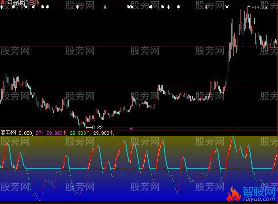The width and height of the screenshot is (278, 204).
Task: Click the 16.39 high price label
Action: coord(260,7)
